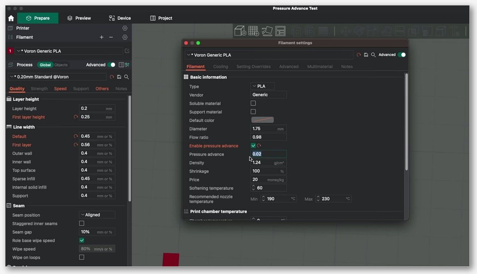Viewport: 477px width, 274px height.
Task: Save the 0.20mm Standard process preset
Action: 119,77
